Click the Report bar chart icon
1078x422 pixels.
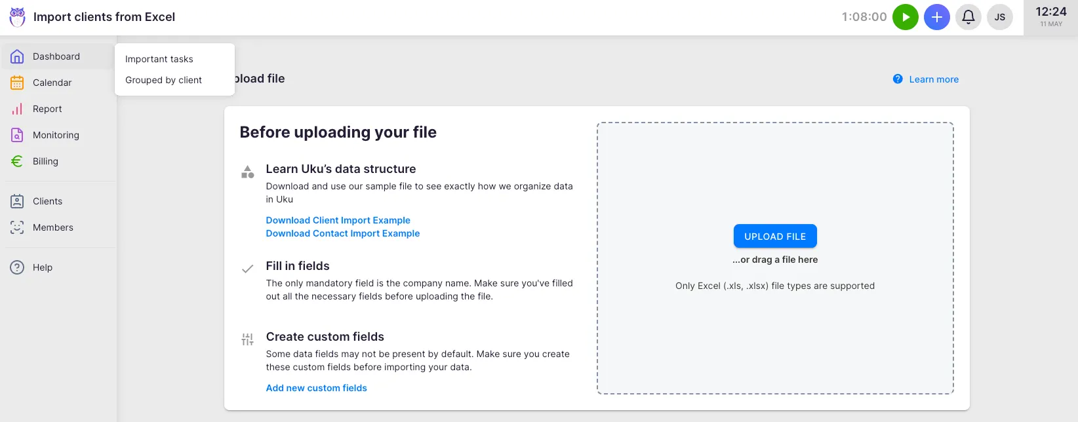[x=17, y=109]
